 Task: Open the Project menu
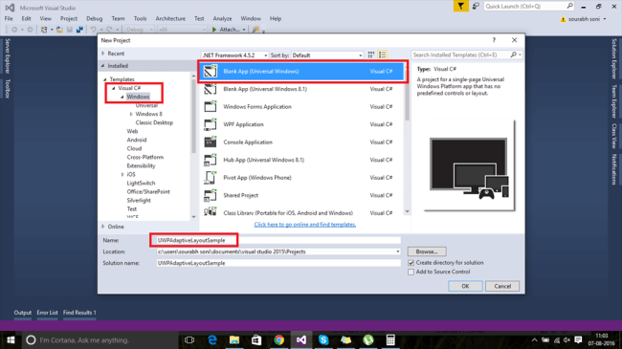coord(69,18)
